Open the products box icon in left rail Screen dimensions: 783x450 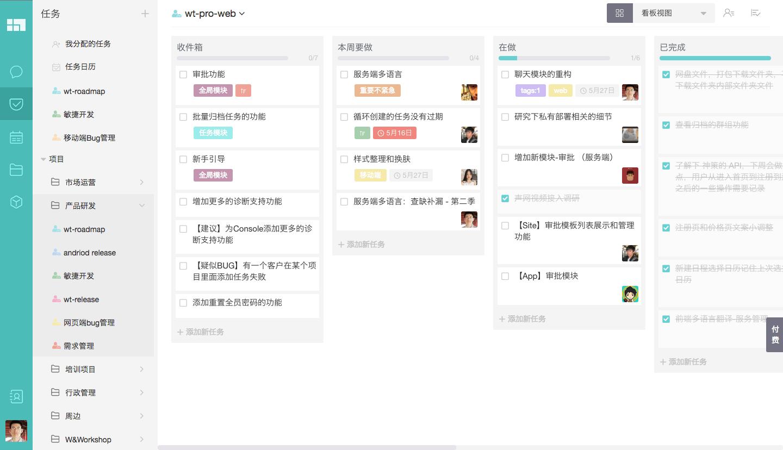coord(16,202)
